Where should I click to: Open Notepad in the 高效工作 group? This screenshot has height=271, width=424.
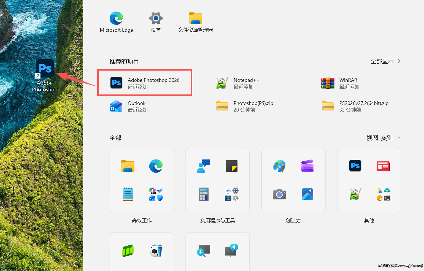[128, 194]
